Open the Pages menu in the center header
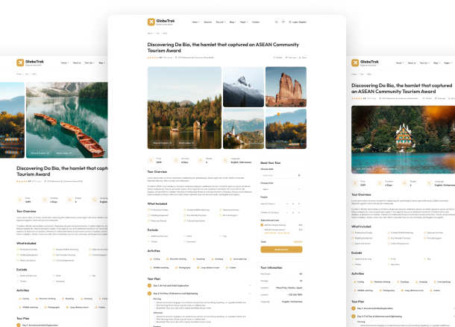The width and height of the screenshot is (455, 327). [244, 22]
